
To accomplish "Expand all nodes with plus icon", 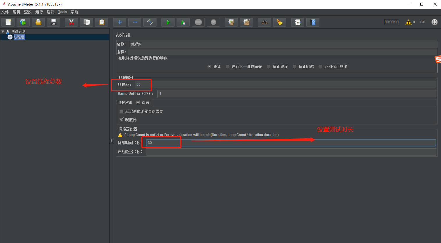I will (x=120, y=22).
